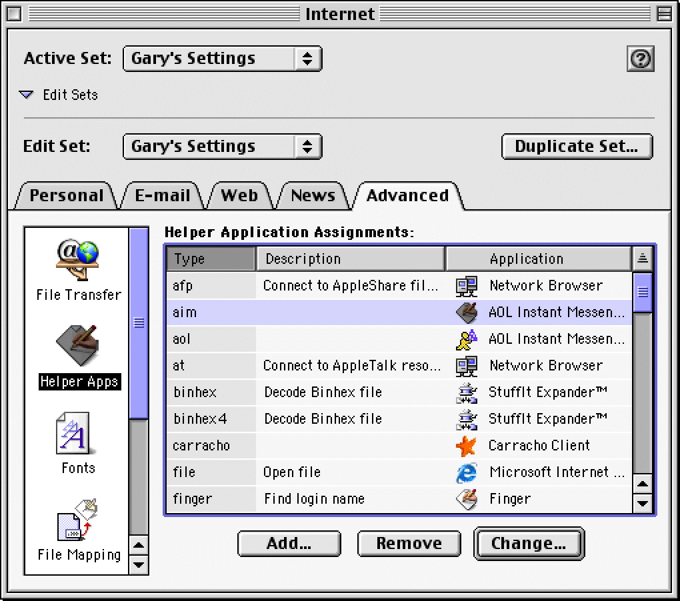Screen dimensions: 680x601
Task: Select the 'aol' type row
Action: [x=399, y=339]
